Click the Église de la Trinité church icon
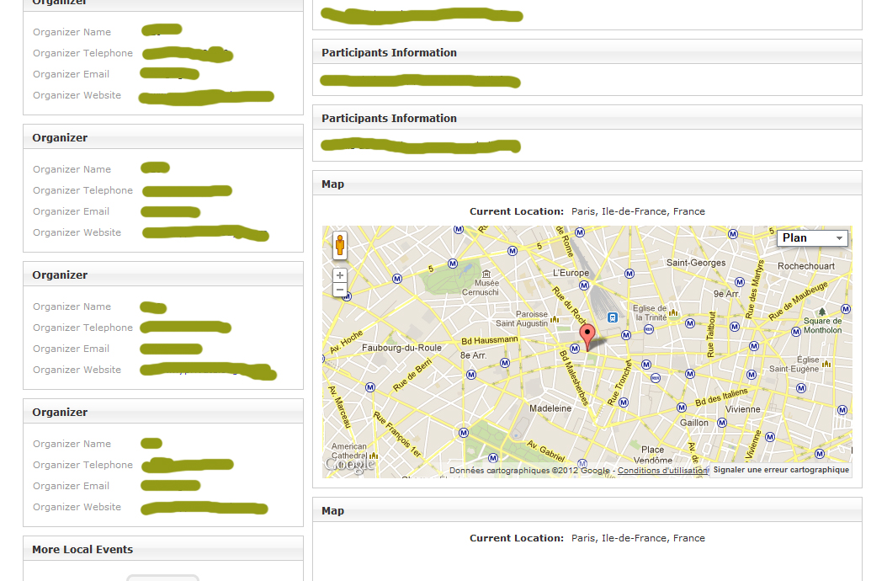This screenshot has height=581, width=887. [673, 312]
